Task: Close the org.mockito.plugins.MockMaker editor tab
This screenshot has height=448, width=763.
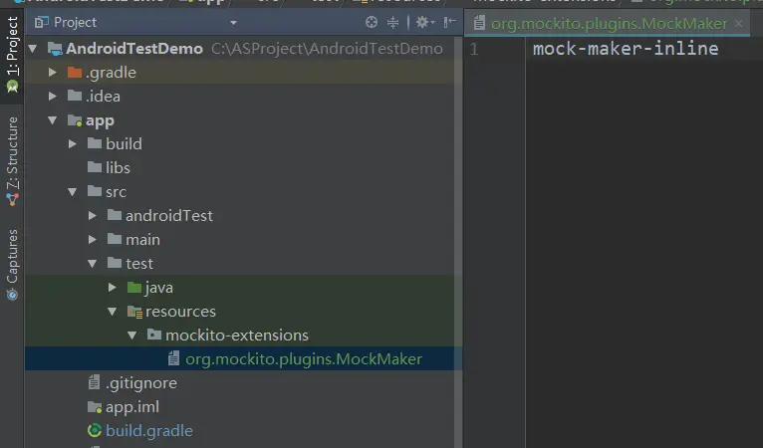Action: click(739, 23)
